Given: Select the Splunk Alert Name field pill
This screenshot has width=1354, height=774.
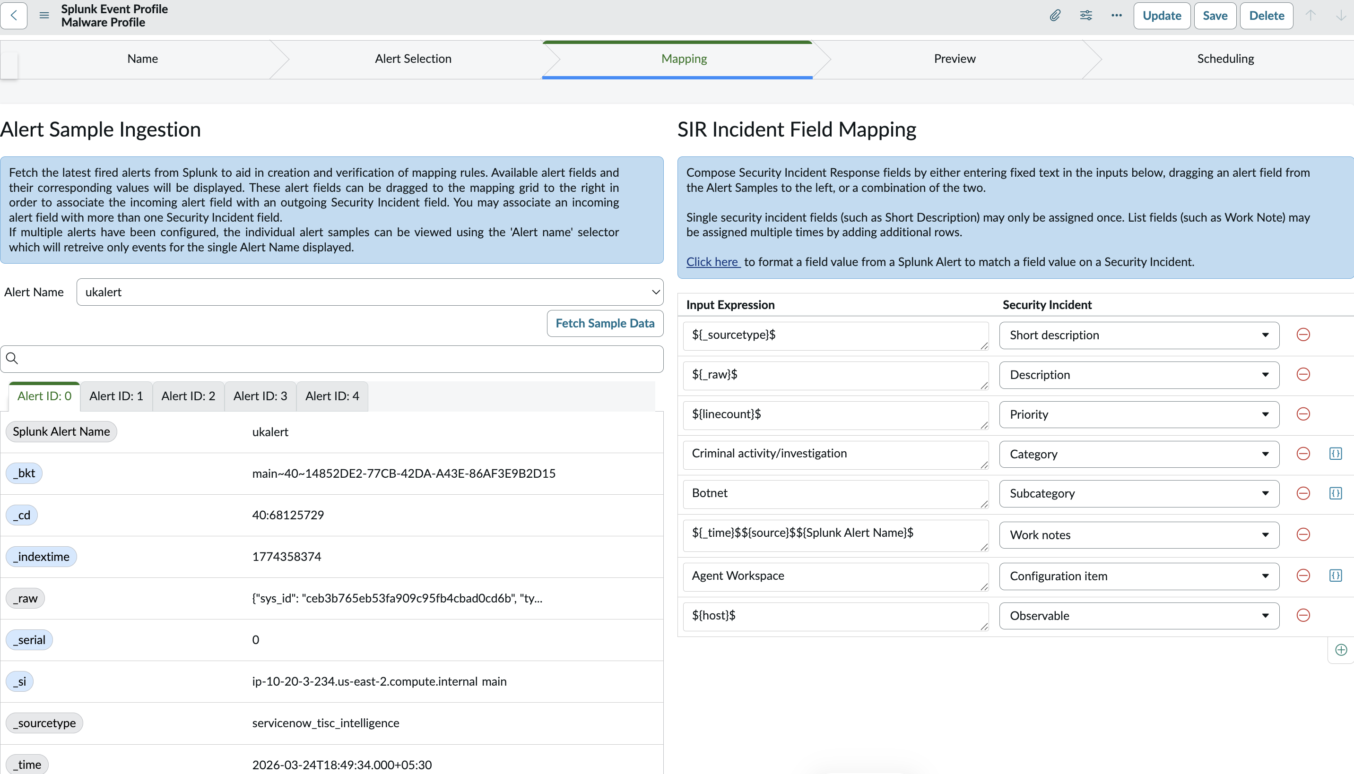Looking at the screenshot, I should (61, 432).
